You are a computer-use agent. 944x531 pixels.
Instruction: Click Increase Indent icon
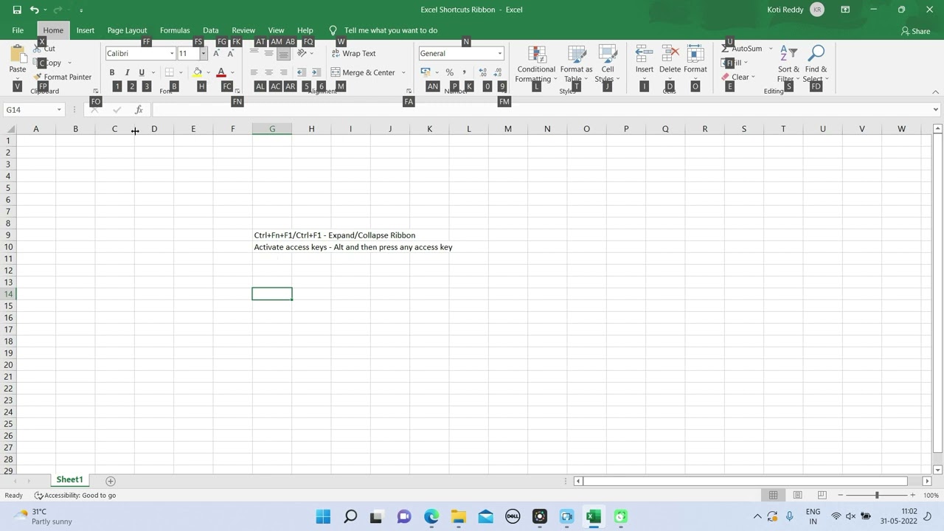click(316, 72)
